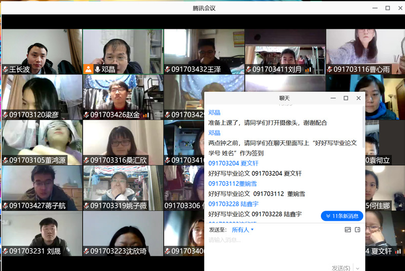The image size is (405, 271).
Task: Click the file send icon in chat
Action: (x=357, y=229)
